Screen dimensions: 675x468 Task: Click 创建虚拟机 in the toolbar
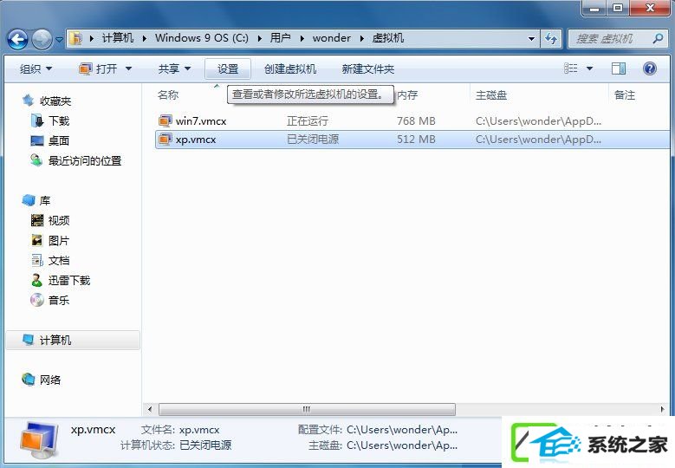(290, 68)
